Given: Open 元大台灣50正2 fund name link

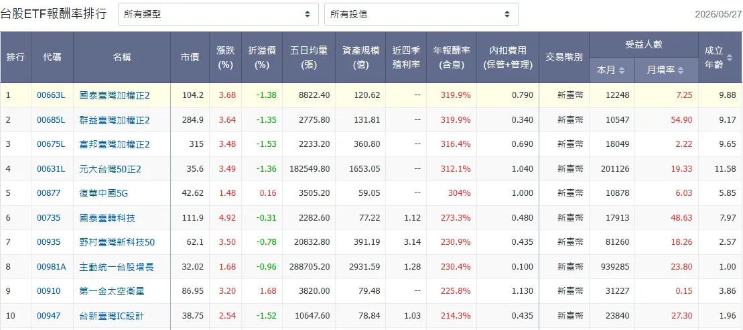Looking at the screenshot, I should click(x=111, y=168).
